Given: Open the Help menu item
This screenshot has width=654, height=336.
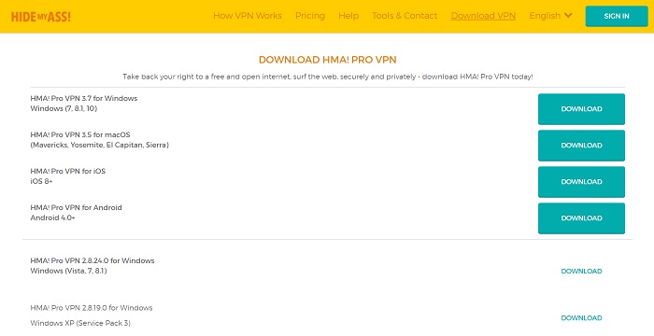Looking at the screenshot, I should tap(348, 16).
